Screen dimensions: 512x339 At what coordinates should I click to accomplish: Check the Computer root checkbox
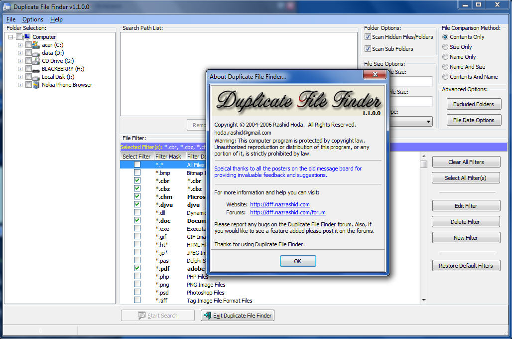pos(19,37)
